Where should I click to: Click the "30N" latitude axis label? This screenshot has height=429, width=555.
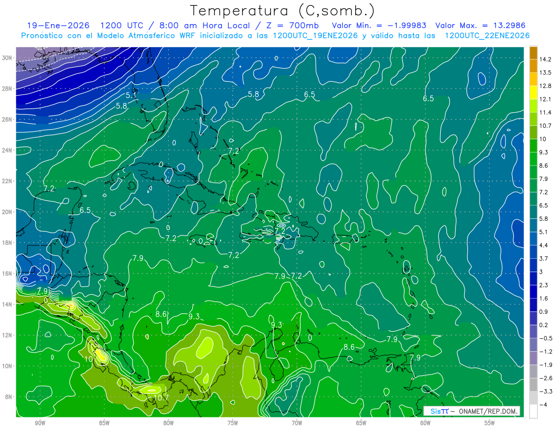click(x=8, y=58)
